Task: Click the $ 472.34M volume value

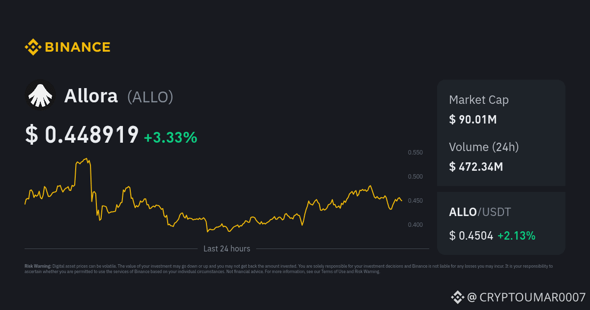Action: coord(476,167)
